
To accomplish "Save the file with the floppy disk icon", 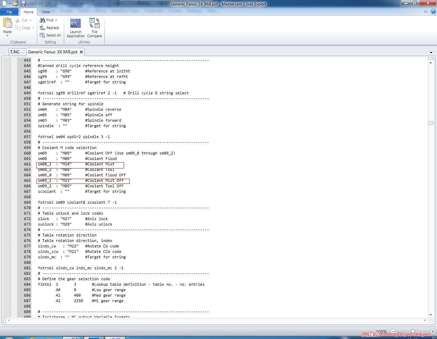I will pyautogui.click(x=23, y=3).
